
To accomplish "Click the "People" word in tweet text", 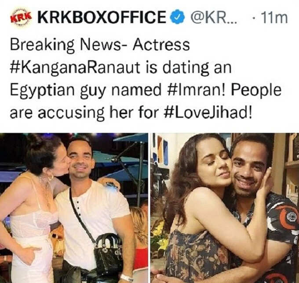I will pos(256,90).
